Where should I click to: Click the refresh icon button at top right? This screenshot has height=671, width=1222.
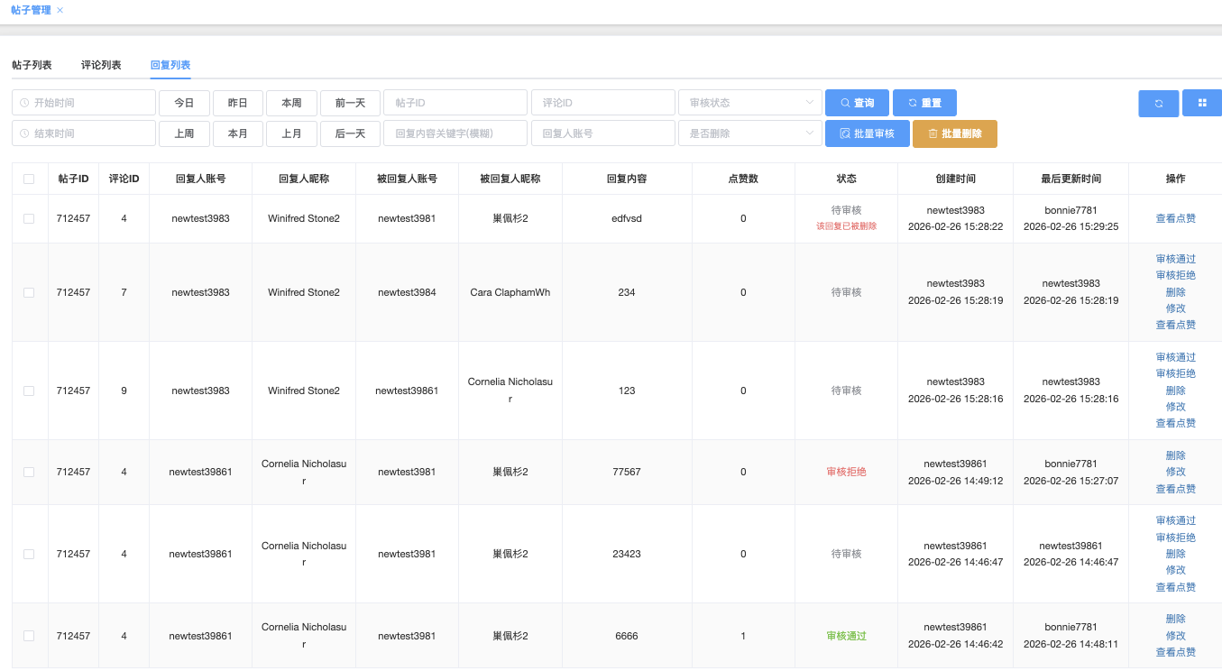(1158, 103)
